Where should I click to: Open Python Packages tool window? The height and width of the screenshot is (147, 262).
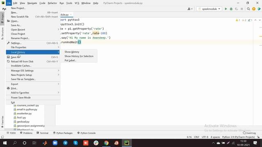63,133
